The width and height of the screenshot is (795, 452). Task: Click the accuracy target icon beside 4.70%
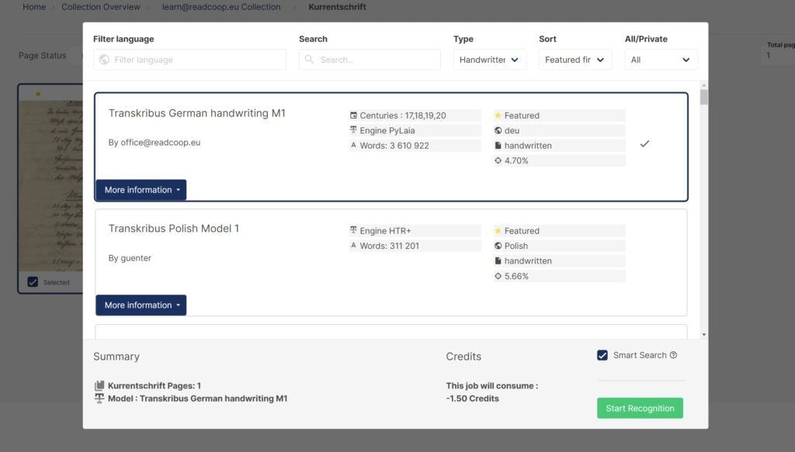pos(498,160)
